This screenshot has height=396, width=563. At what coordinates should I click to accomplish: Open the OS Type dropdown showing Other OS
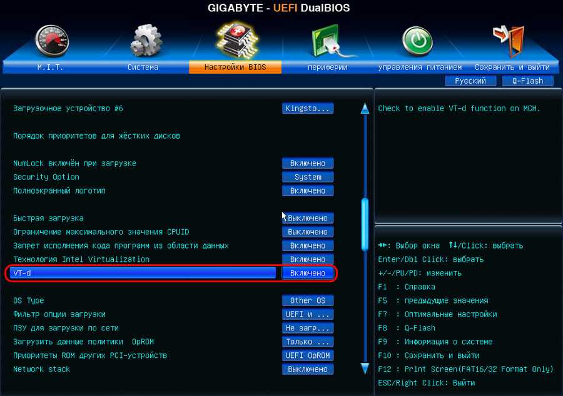[308, 300]
